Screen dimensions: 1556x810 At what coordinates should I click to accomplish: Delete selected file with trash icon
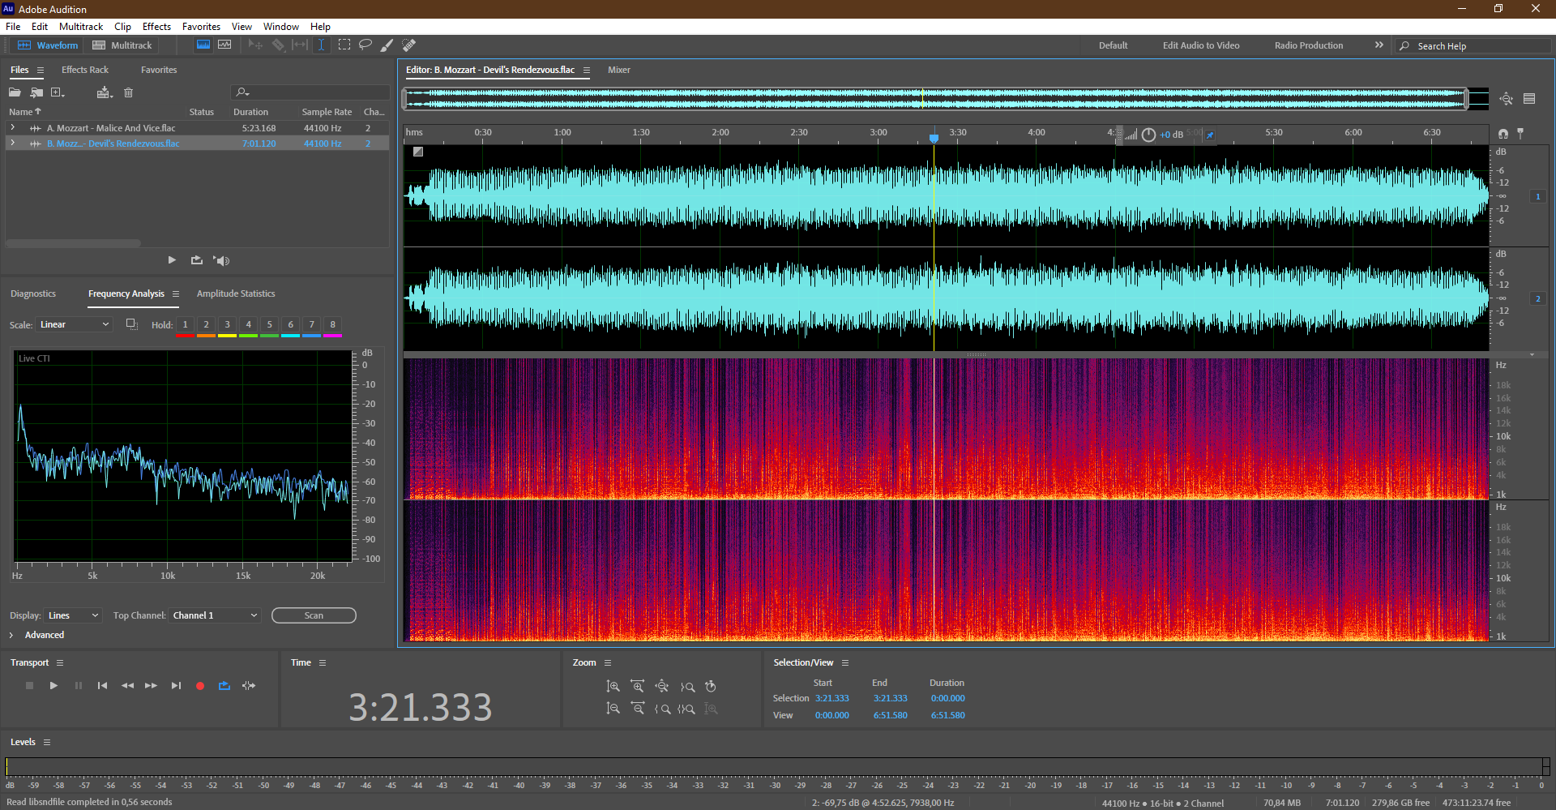(x=128, y=92)
